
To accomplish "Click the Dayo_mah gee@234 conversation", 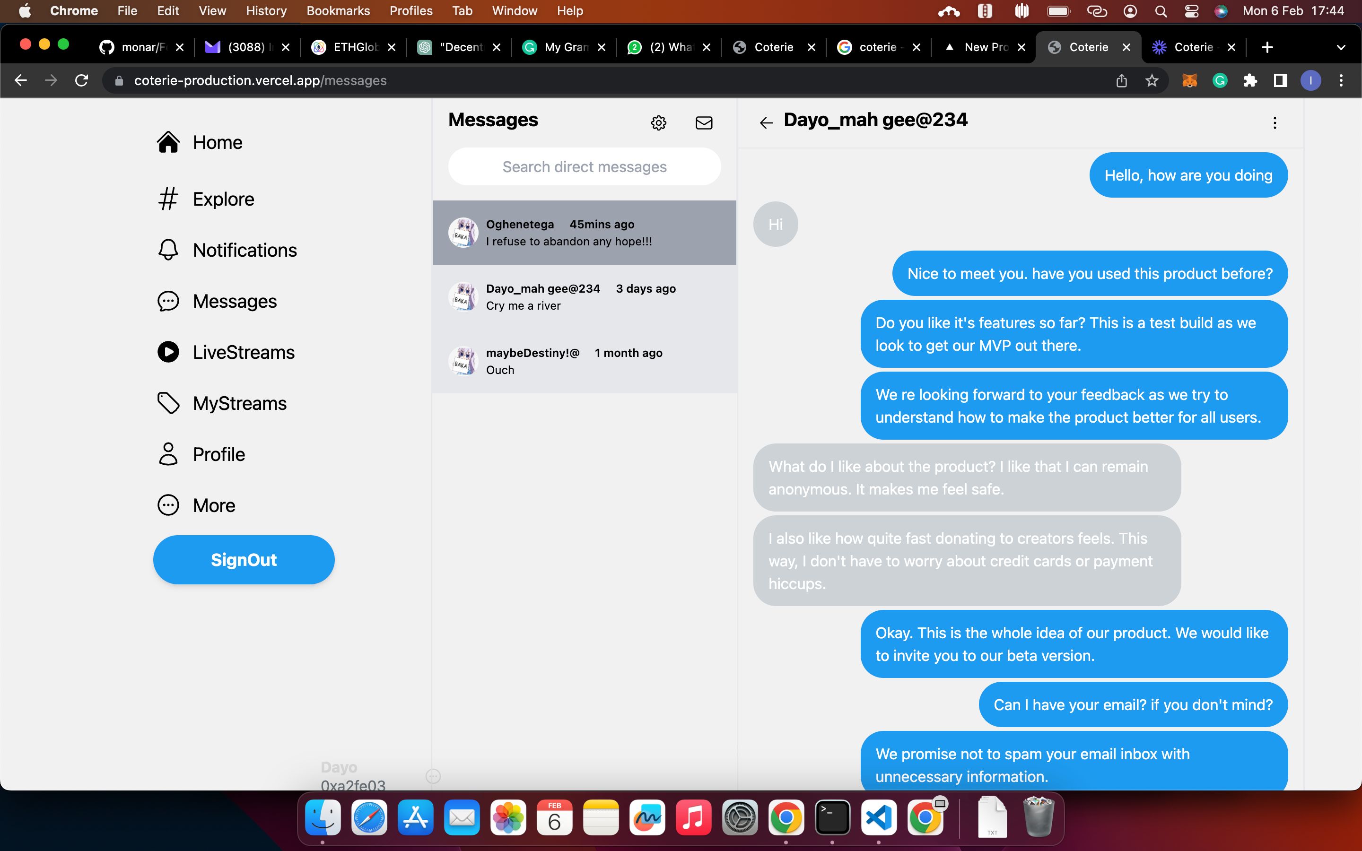I will coord(585,296).
